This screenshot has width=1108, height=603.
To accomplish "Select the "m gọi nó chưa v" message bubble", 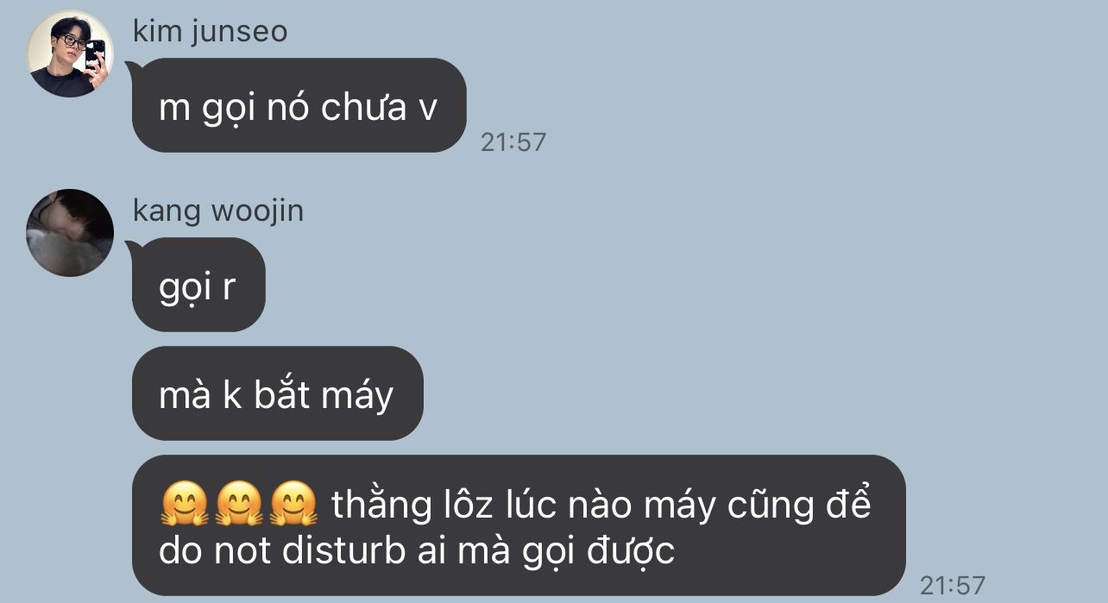I will [x=299, y=105].
